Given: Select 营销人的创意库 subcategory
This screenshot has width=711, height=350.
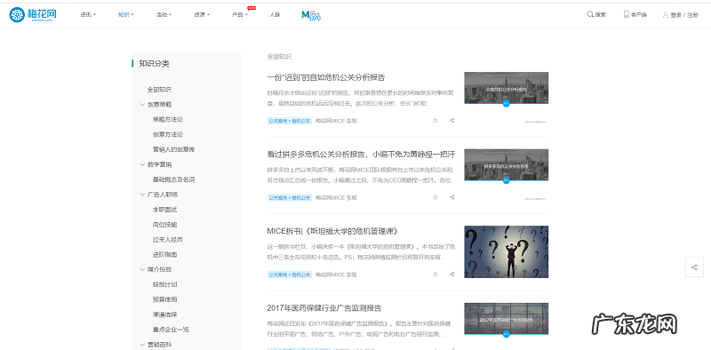Looking at the screenshot, I should pos(173,149).
